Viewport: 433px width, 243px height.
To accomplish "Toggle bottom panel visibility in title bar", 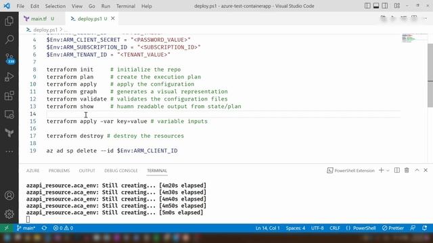I will [x=376, y=6].
